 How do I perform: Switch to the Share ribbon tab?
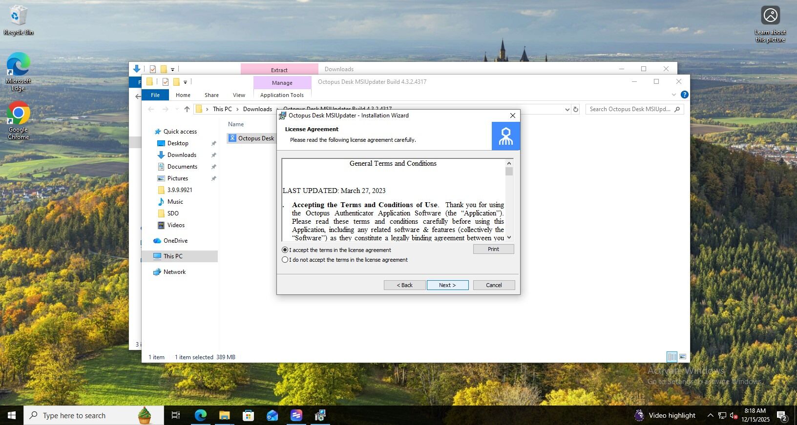click(211, 95)
